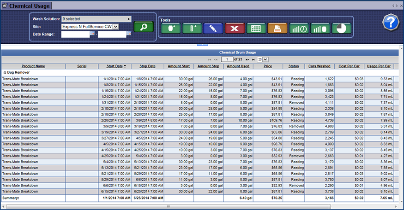Image resolution: width=404 pixels, height=210 pixels.
Task: Sort by the Product Name column header
Action: point(33,66)
